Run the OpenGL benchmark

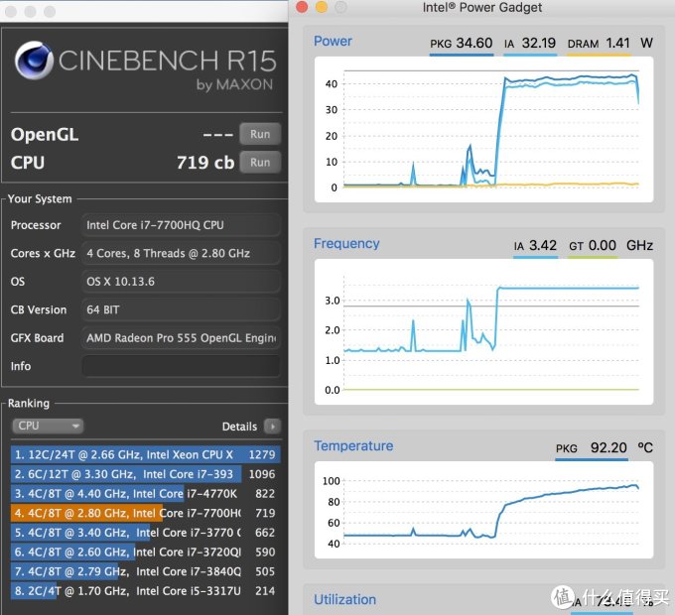259,135
